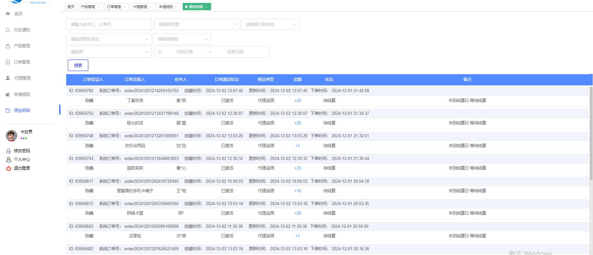Click recipient 葛*辰

[181, 100]
